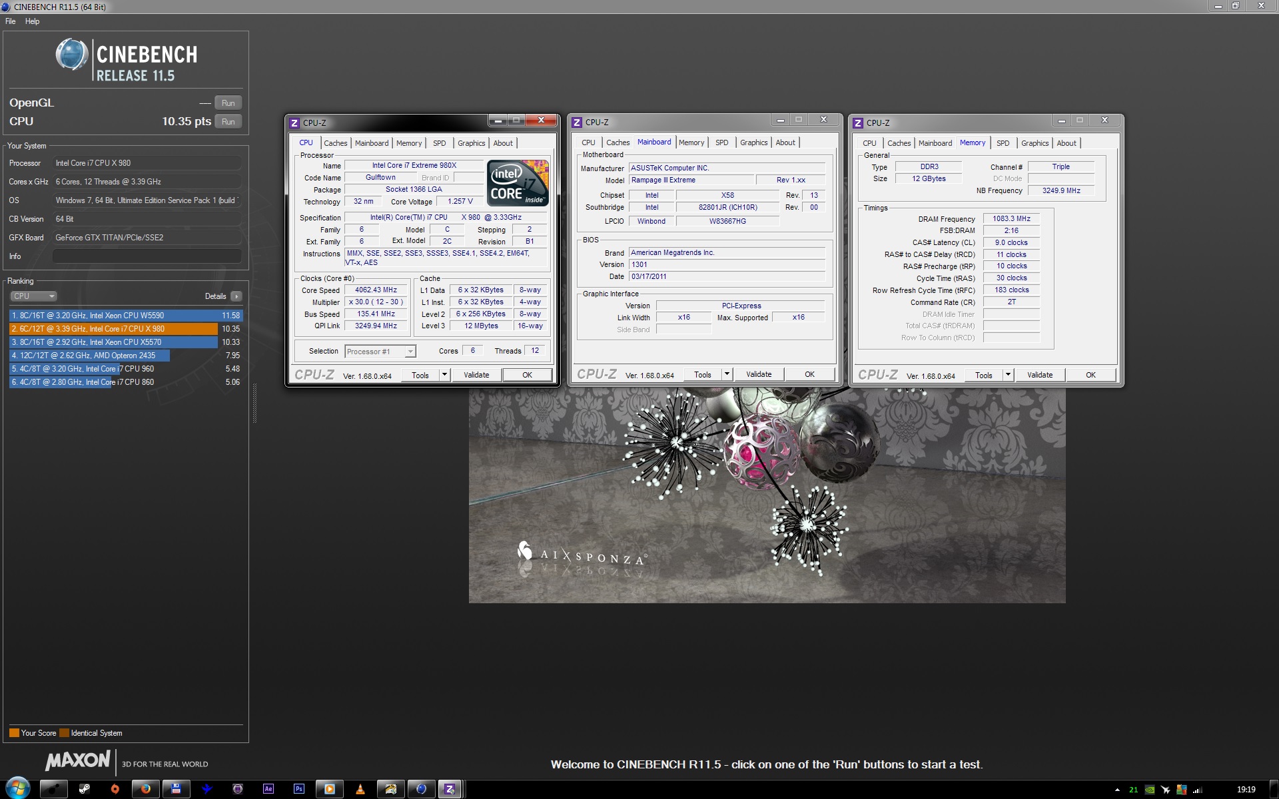This screenshot has height=799, width=1279.
Task: Open the Help menu
Action: [x=33, y=21]
